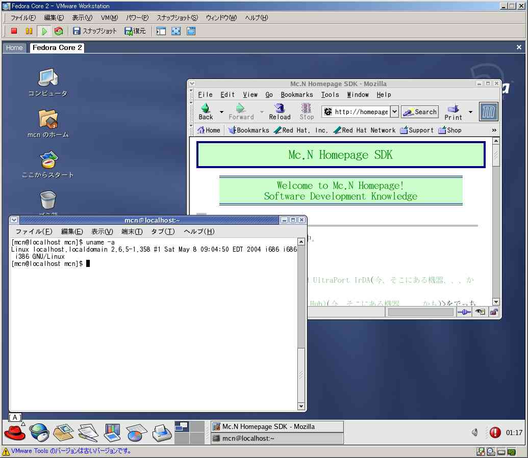Image resolution: width=528 pixels, height=458 pixels.
Task: Open the volume control speaker icon
Action: coord(475,433)
